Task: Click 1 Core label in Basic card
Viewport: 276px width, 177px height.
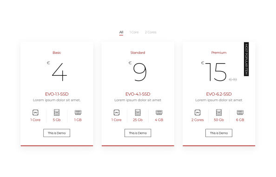Action: click(x=35, y=120)
